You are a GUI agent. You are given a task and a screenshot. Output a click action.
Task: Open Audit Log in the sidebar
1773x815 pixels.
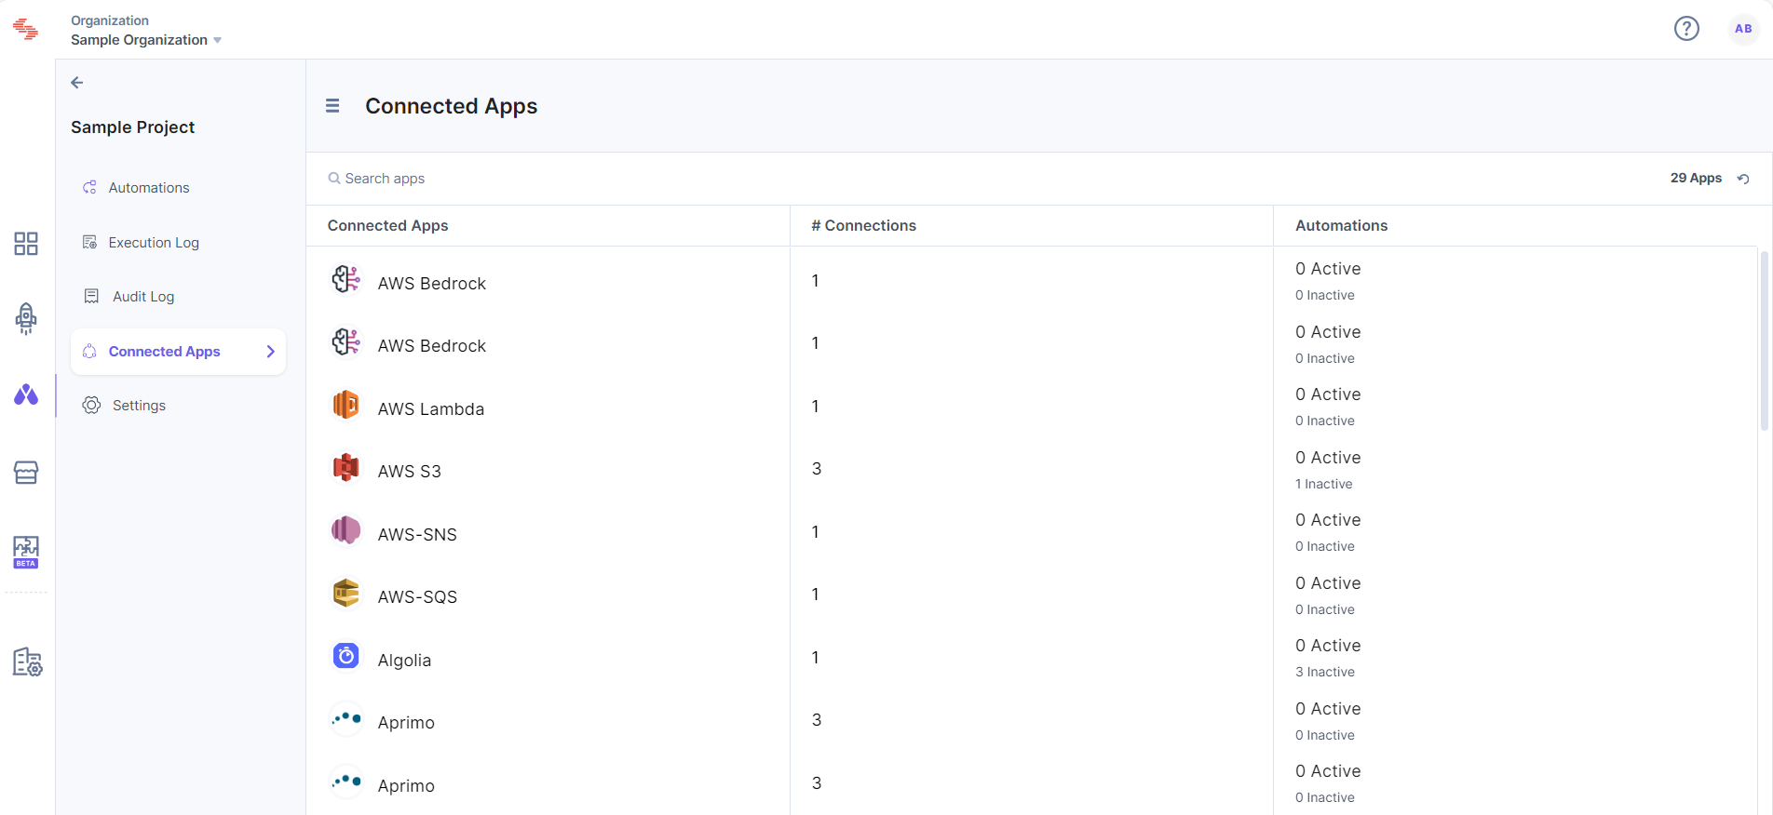point(143,297)
